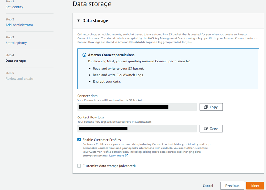Click the Data storage panel header text

click(x=95, y=21)
